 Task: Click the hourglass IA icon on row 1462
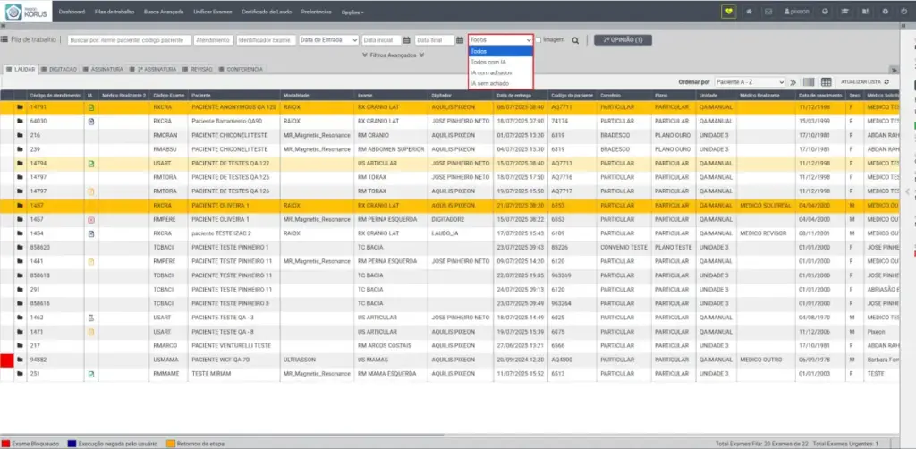click(90, 318)
